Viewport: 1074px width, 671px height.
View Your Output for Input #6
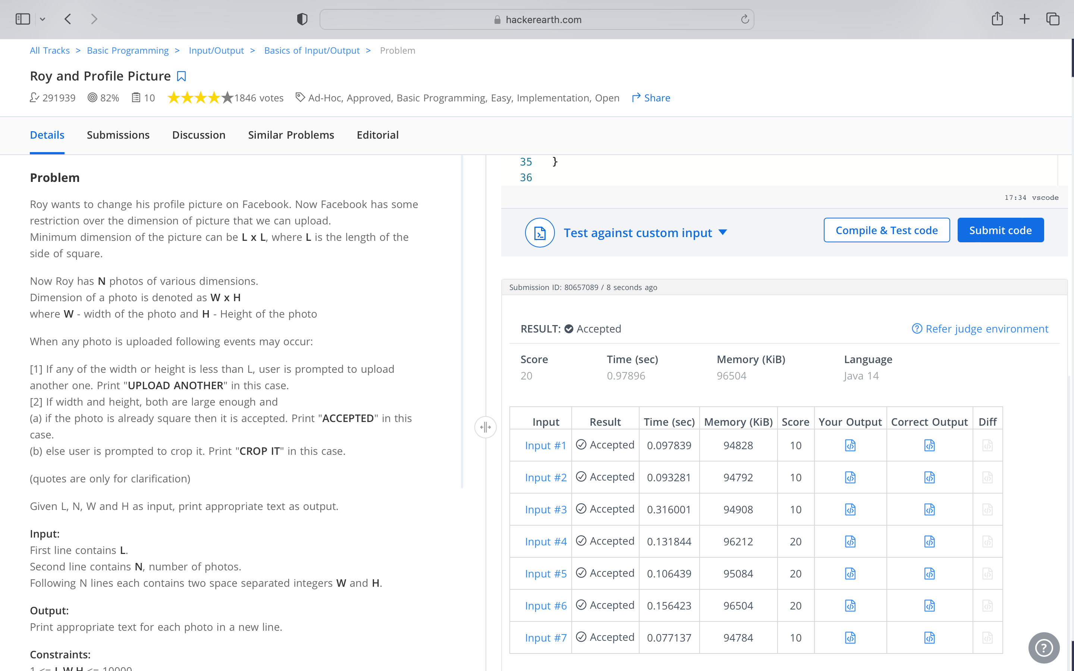tap(850, 606)
